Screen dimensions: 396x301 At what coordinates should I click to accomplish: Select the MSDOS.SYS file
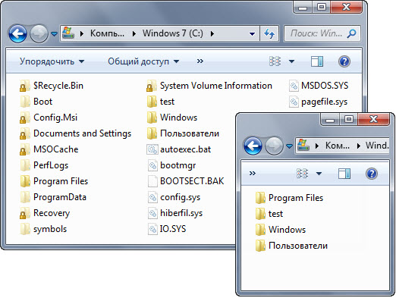point(319,86)
